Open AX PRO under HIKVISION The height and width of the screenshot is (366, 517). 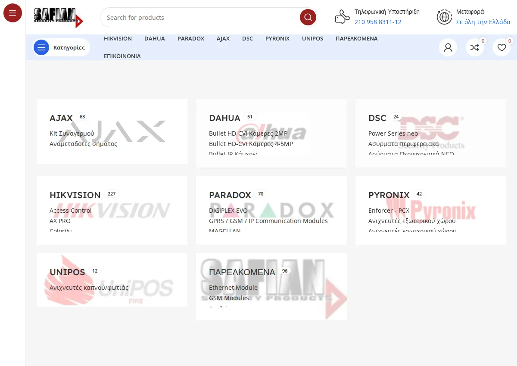tap(60, 221)
